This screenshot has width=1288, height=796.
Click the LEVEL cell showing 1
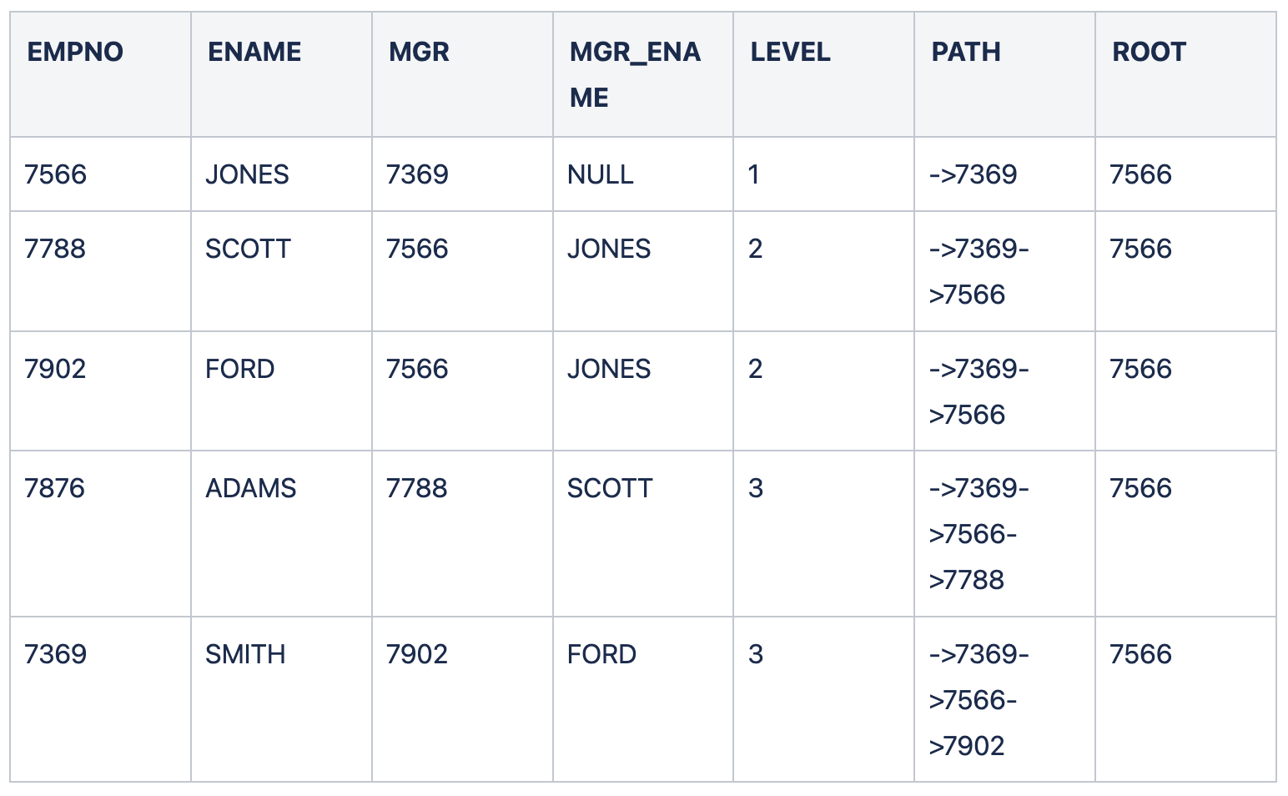[754, 174]
